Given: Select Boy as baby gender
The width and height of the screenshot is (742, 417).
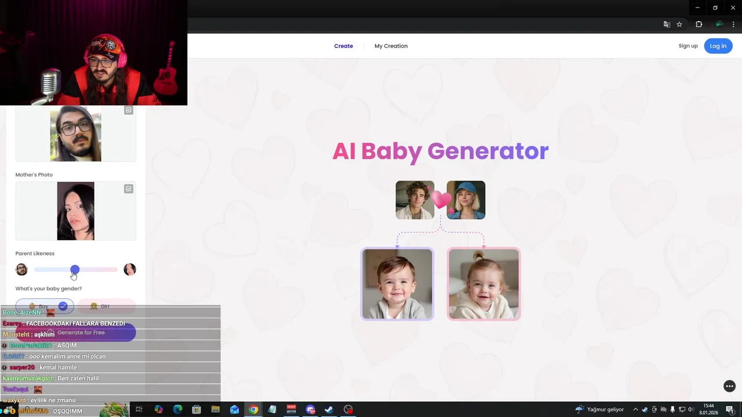Looking at the screenshot, I should [45, 306].
